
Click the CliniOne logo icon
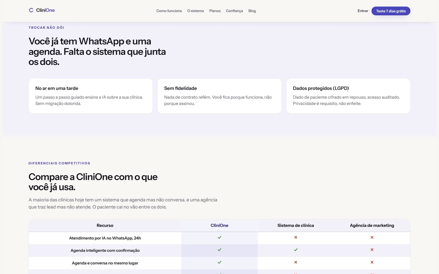pos(31,10)
